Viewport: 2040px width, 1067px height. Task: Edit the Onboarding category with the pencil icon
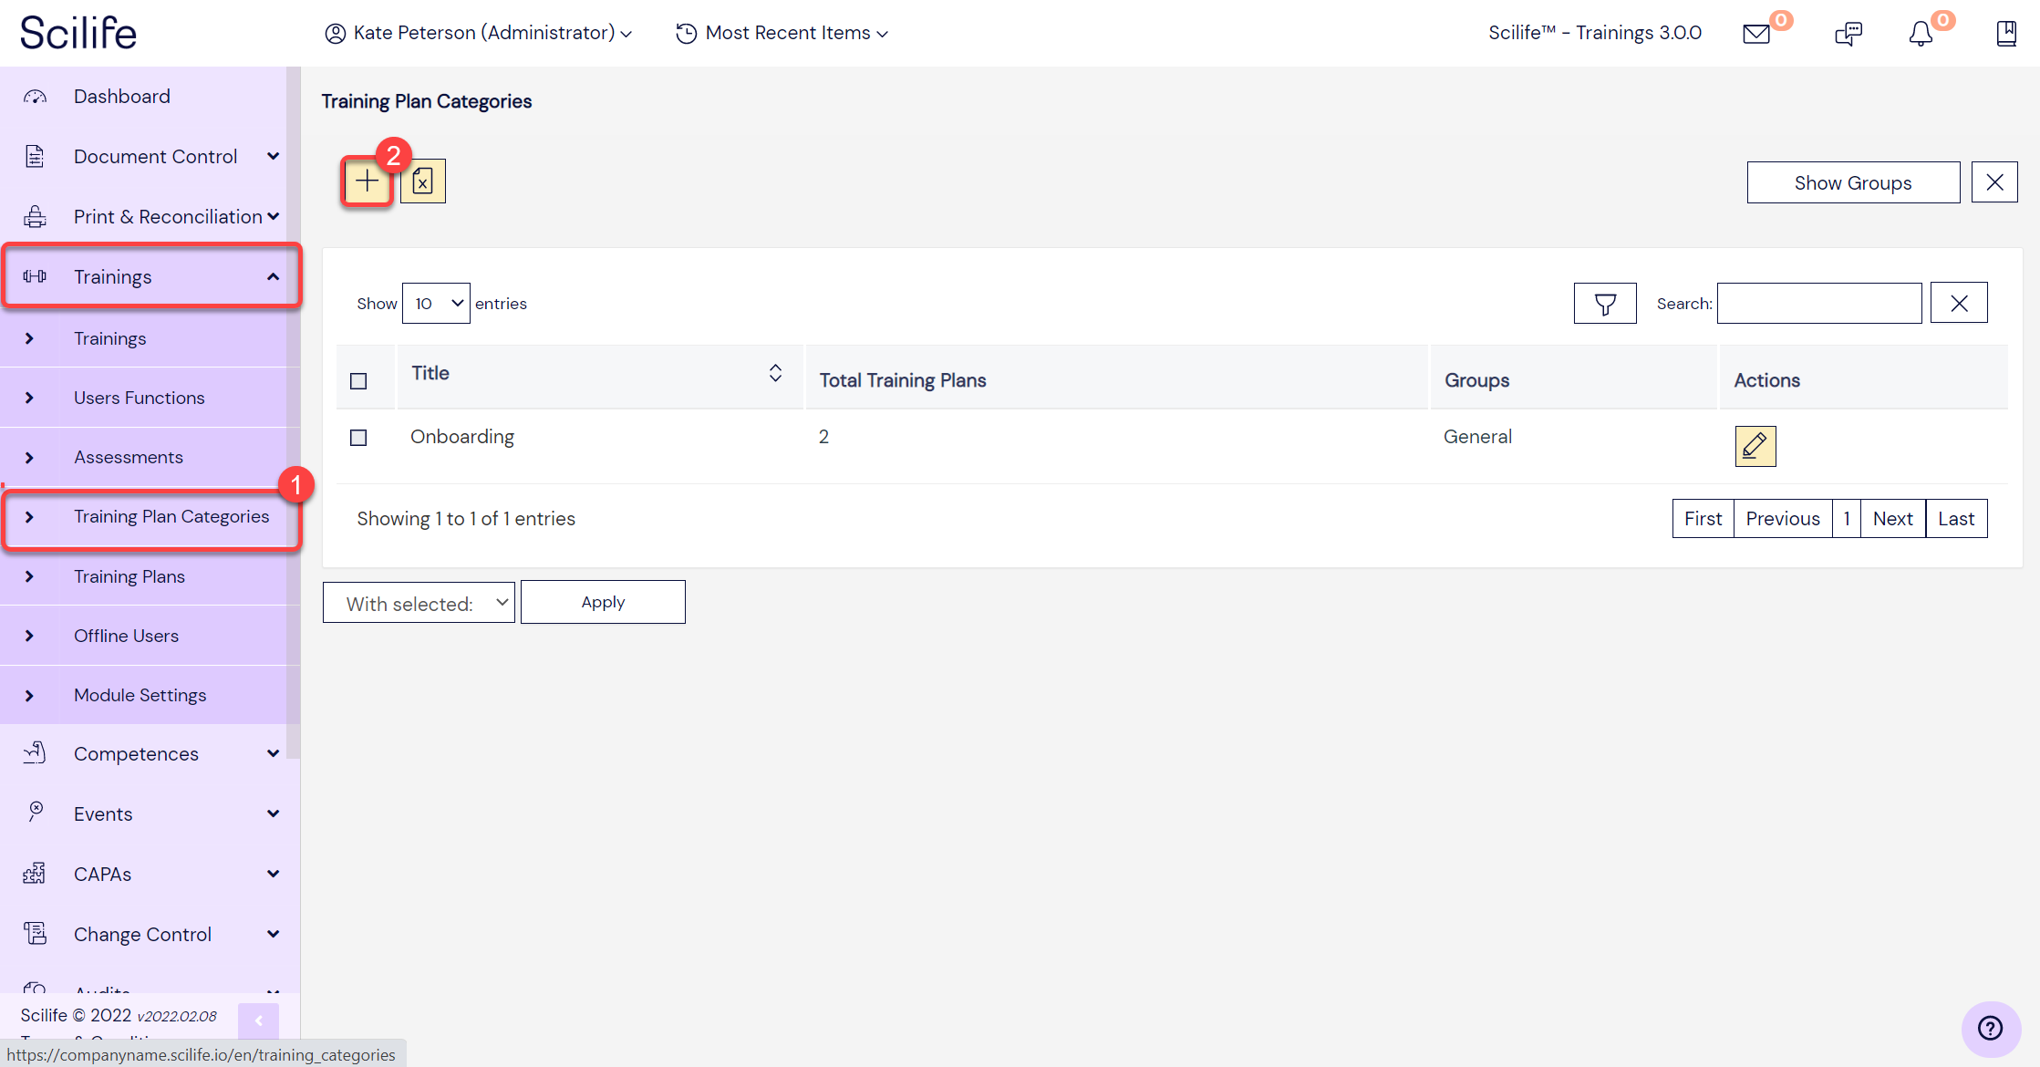1755,446
